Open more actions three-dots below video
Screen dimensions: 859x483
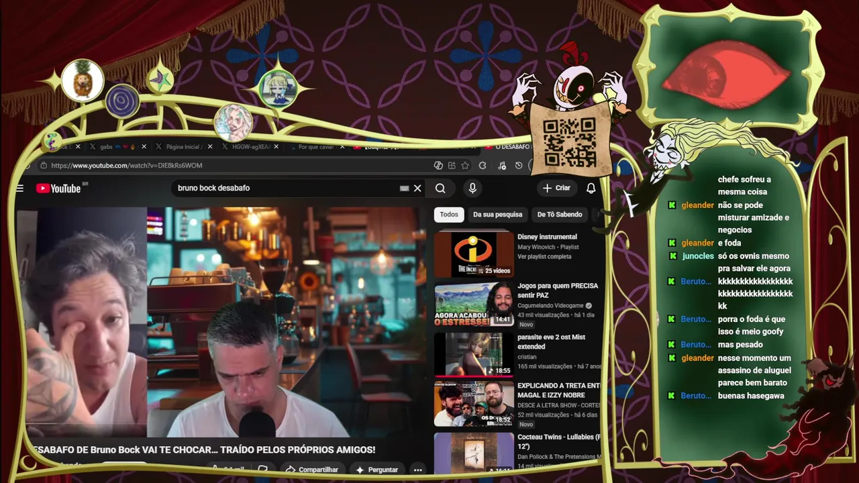tap(418, 470)
